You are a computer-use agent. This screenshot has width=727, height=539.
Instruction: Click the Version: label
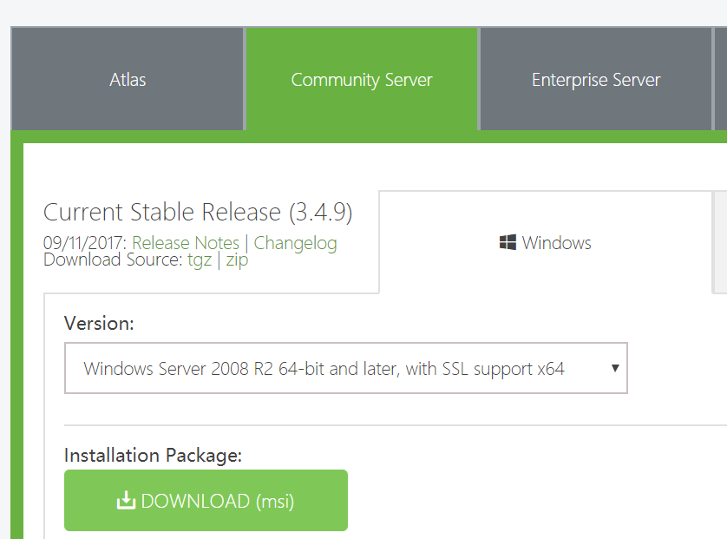coord(99,323)
